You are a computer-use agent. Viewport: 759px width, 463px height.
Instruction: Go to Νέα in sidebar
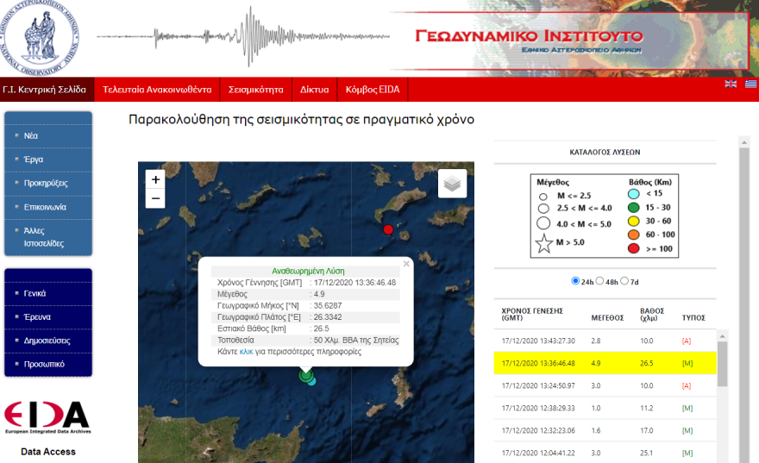pyautogui.click(x=31, y=136)
